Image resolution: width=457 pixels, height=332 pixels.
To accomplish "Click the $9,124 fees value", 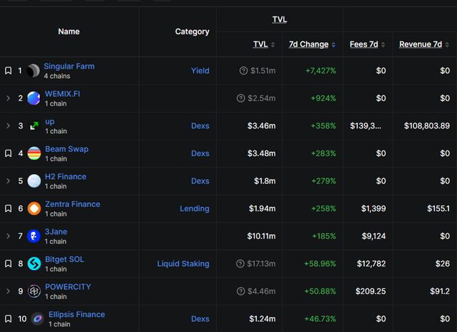I will point(374,236).
